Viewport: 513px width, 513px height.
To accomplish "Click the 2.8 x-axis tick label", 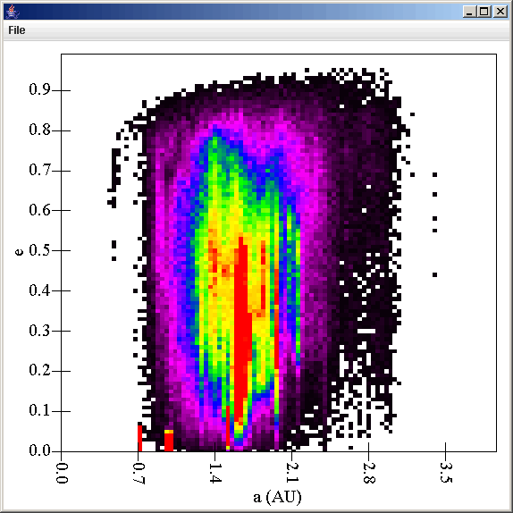I will (x=369, y=473).
